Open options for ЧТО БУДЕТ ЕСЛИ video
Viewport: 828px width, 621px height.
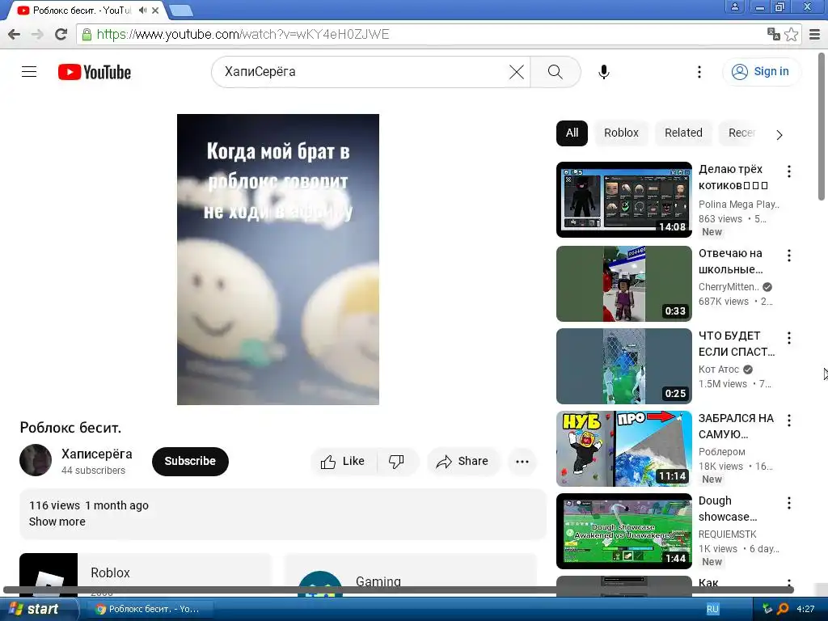pos(789,338)
